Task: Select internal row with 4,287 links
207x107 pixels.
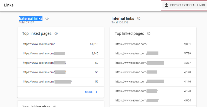Action: 153,63
